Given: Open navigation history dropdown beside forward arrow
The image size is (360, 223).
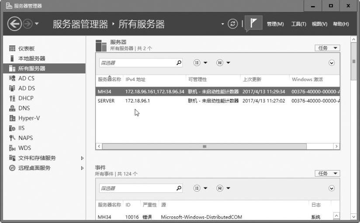Looking at the screenshot, I should click(x=37, y=24).
